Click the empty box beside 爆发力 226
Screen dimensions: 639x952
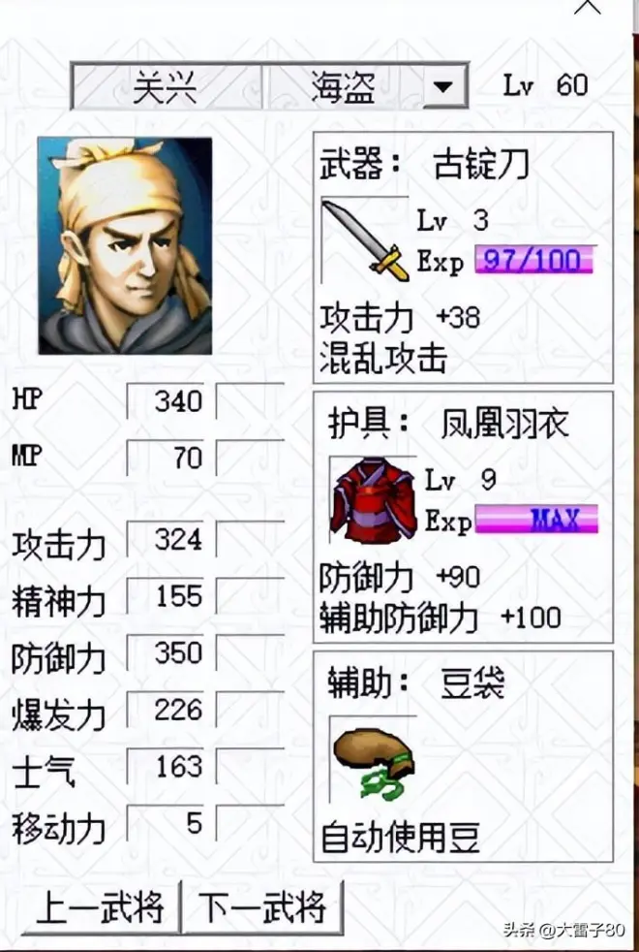[x=251, y=709]
